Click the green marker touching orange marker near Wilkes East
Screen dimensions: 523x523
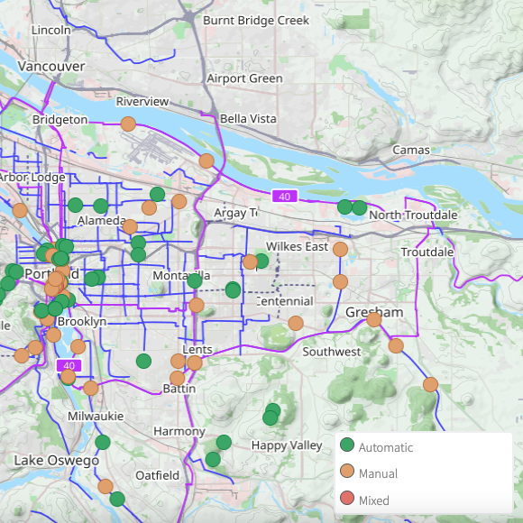pyautogui.click(x=261, y=261)
